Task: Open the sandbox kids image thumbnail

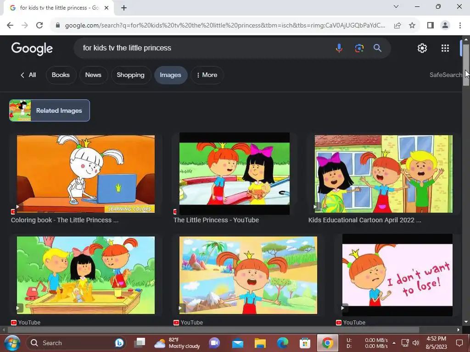Action: pyautogui.click(x=86, y=275)
